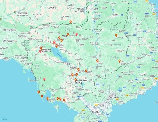158x122 pixels.
Task: Select the Golfe de Thaïlande label
Action: [5, 118]
